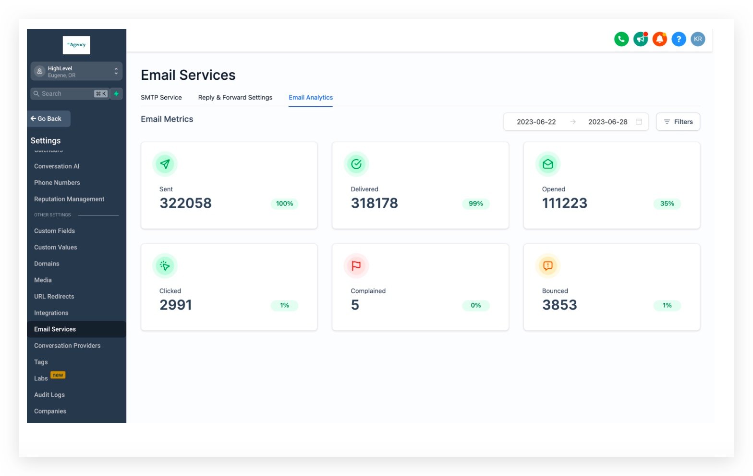The height and width of the screenshot is (476, 753).
Task: Open the orange notifications bell
Action: click(x=659, y=39)
